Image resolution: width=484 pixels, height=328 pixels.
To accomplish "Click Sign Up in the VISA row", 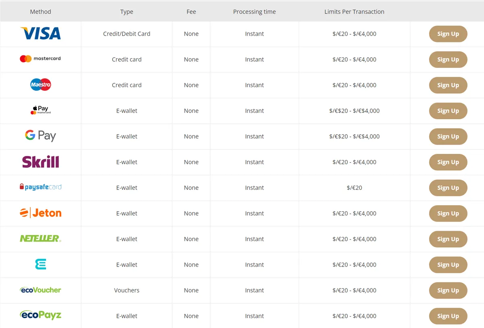I will point(448,34).
